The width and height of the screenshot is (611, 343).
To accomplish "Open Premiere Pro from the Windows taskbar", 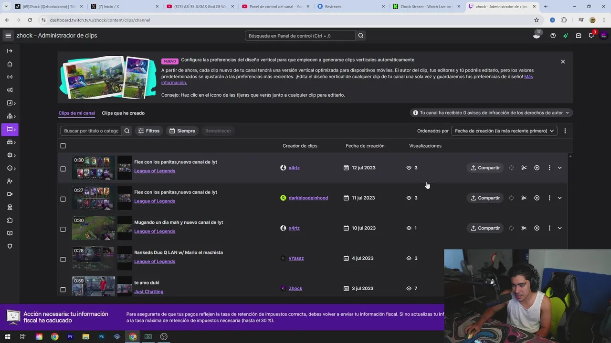I will 70,337.
